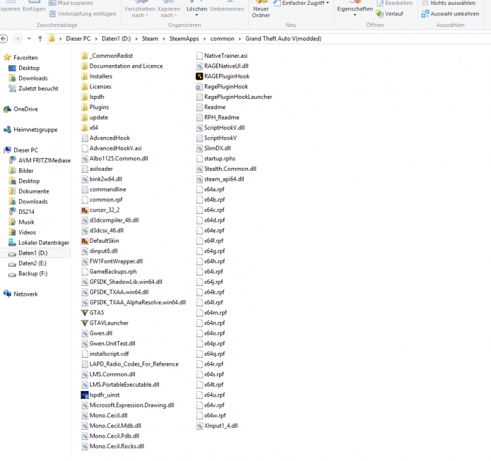Open the RAGEPluginHook application icon
This screenshot has height=461, width=491.
pyautogui.click(x=199, y=76)
